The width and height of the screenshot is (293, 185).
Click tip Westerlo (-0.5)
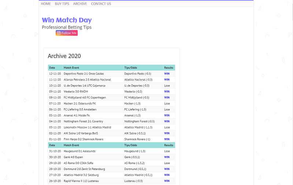coord(133,91)
